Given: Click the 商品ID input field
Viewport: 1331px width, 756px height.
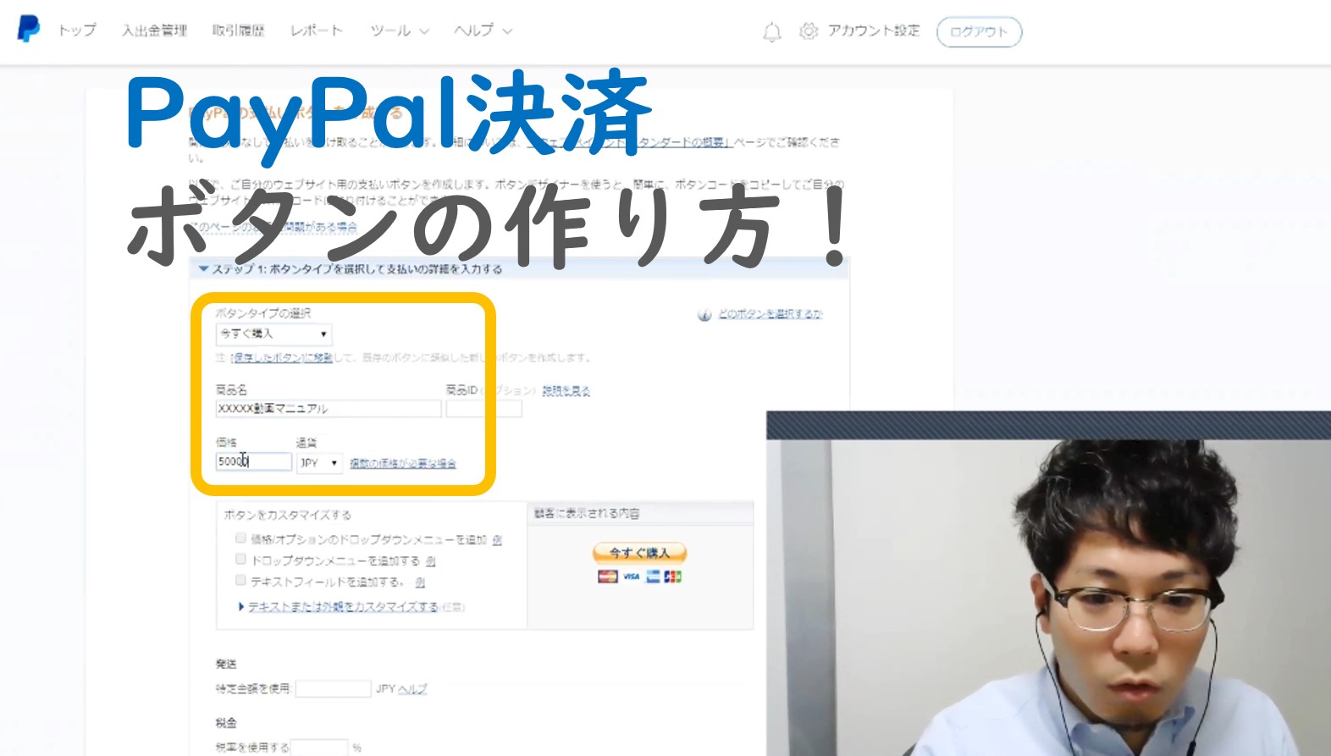Looking at the screenshot, I should (x=484, y=408).
